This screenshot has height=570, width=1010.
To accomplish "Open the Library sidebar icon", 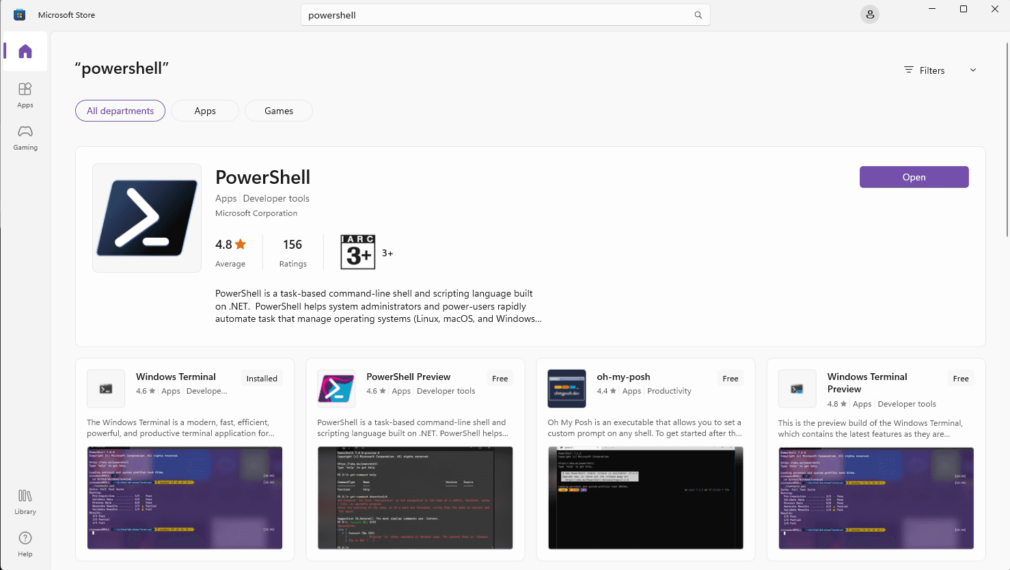I will (25, 502).
